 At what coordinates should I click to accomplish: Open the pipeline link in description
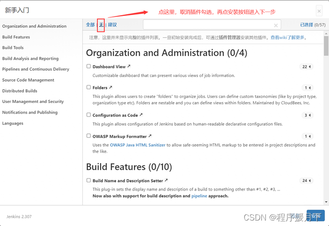(x=199, y=196)
